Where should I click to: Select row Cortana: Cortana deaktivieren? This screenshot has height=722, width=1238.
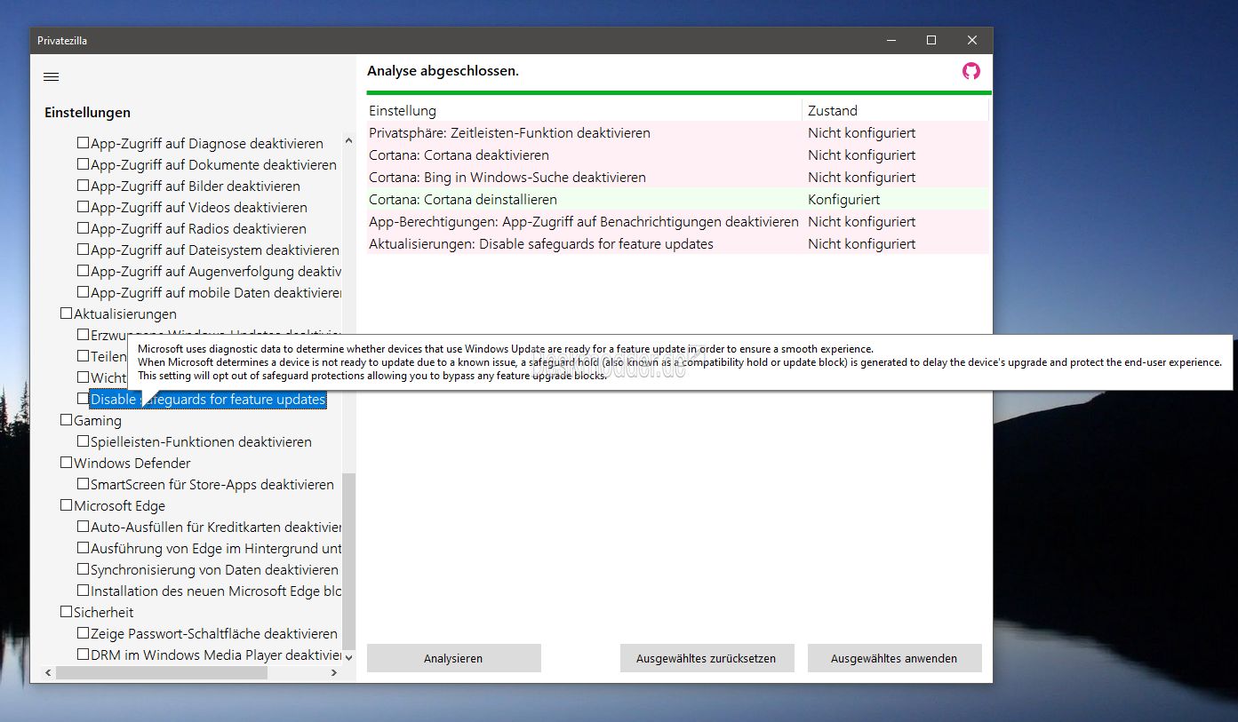tap(677, 155)
